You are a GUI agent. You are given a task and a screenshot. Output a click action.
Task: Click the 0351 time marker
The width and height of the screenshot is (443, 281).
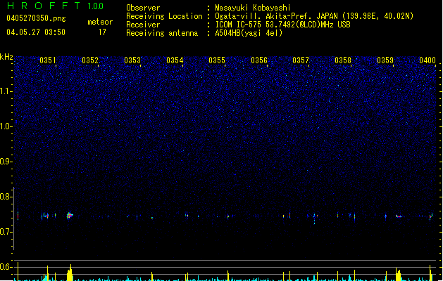coord(48,60)
